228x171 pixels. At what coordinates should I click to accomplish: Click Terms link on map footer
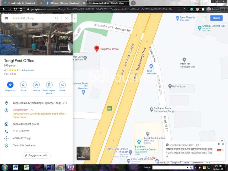pos(186,163)
